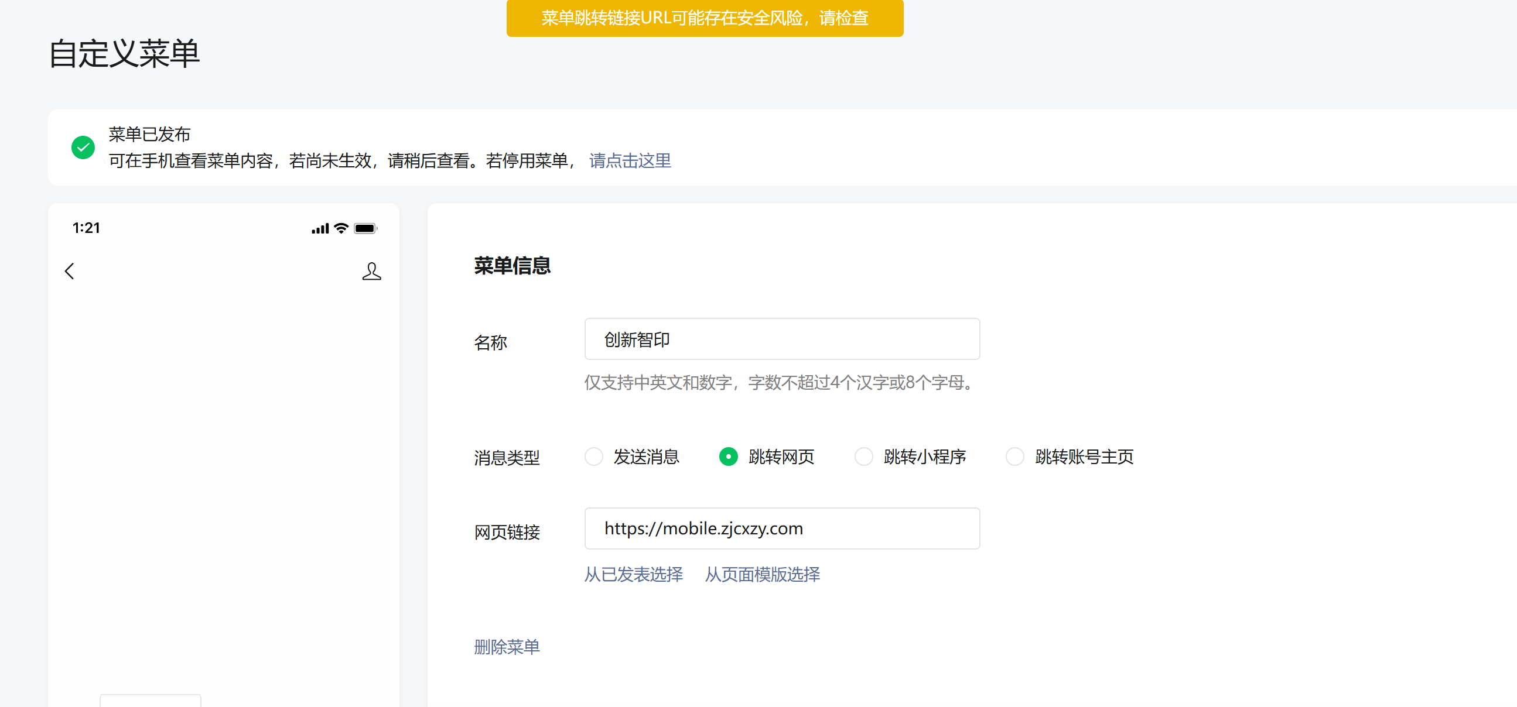The width and height of the screenshot is (1517, 707).
Task: Click the profile icon in phone preview
Action: 371,272
